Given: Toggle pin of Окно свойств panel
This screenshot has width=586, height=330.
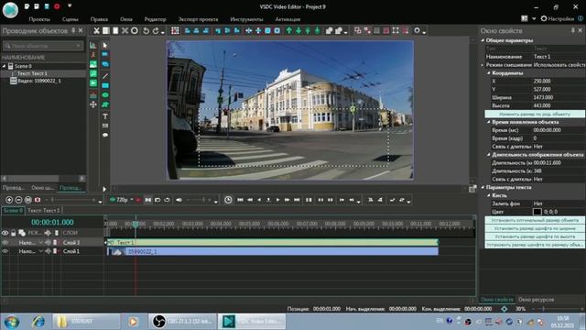Looking at the screenshot, I should (572, 30).
